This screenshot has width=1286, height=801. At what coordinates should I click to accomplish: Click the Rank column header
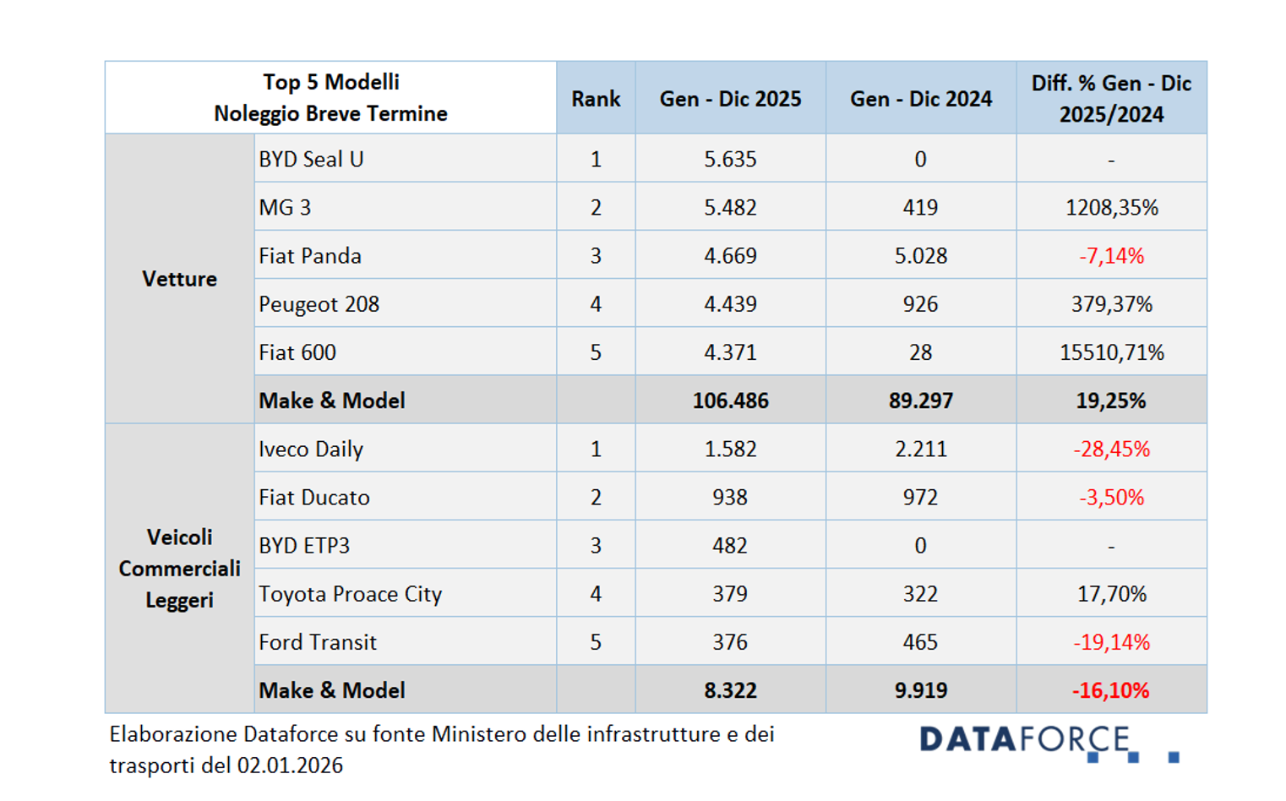click(595, 99)
